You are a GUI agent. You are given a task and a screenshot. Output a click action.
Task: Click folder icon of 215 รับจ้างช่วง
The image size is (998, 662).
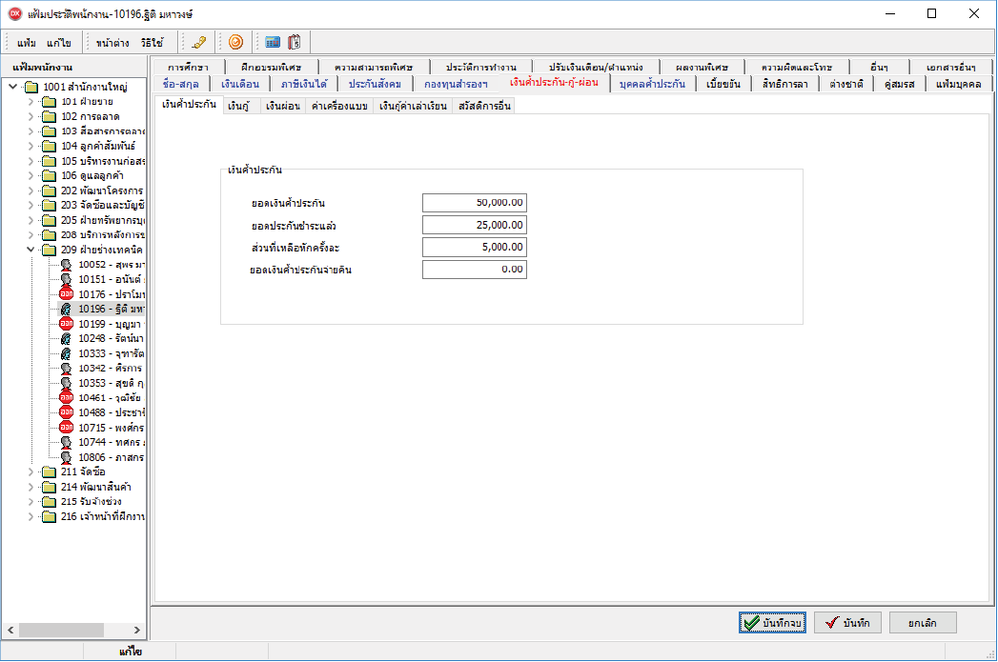[x=49, y=502]
